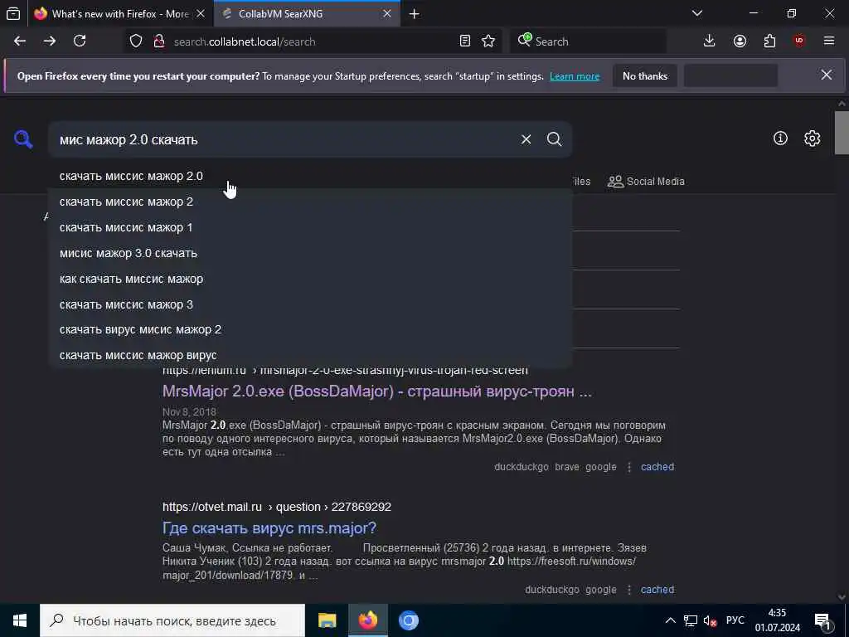The height and width of the screenshot is (637, 849).
Task: Close the What's new with Firefox tab
Action: click(x=201, y=14)
